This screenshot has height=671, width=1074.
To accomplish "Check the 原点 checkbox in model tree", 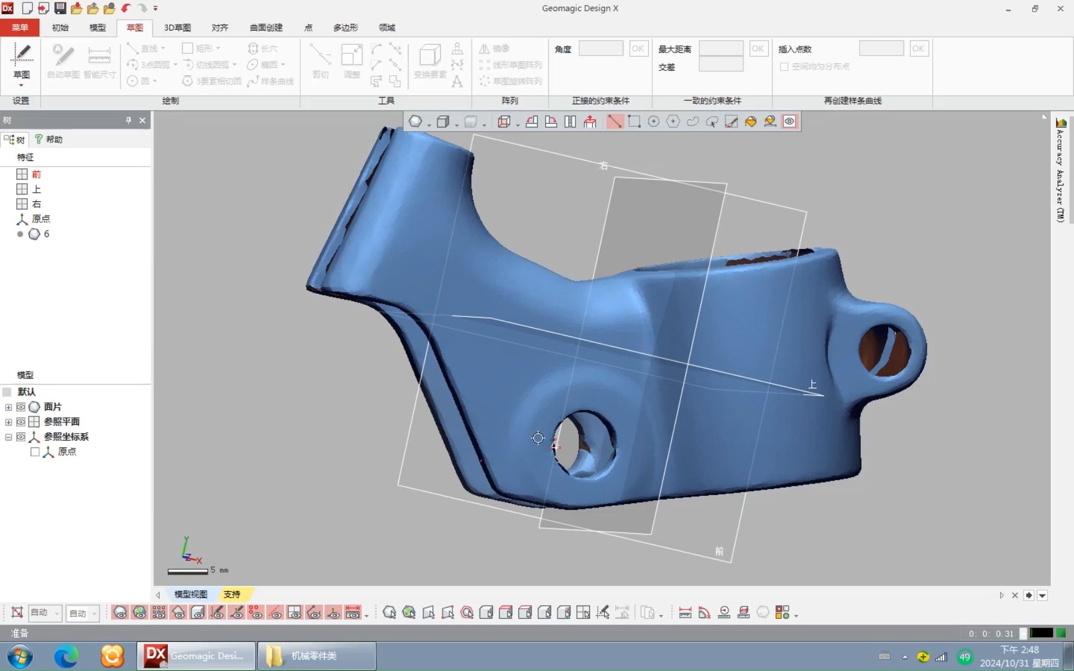I will pos(35,452).
